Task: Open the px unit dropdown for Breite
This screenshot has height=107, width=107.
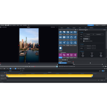Action: pyautogui.click(x=87, y=37)
